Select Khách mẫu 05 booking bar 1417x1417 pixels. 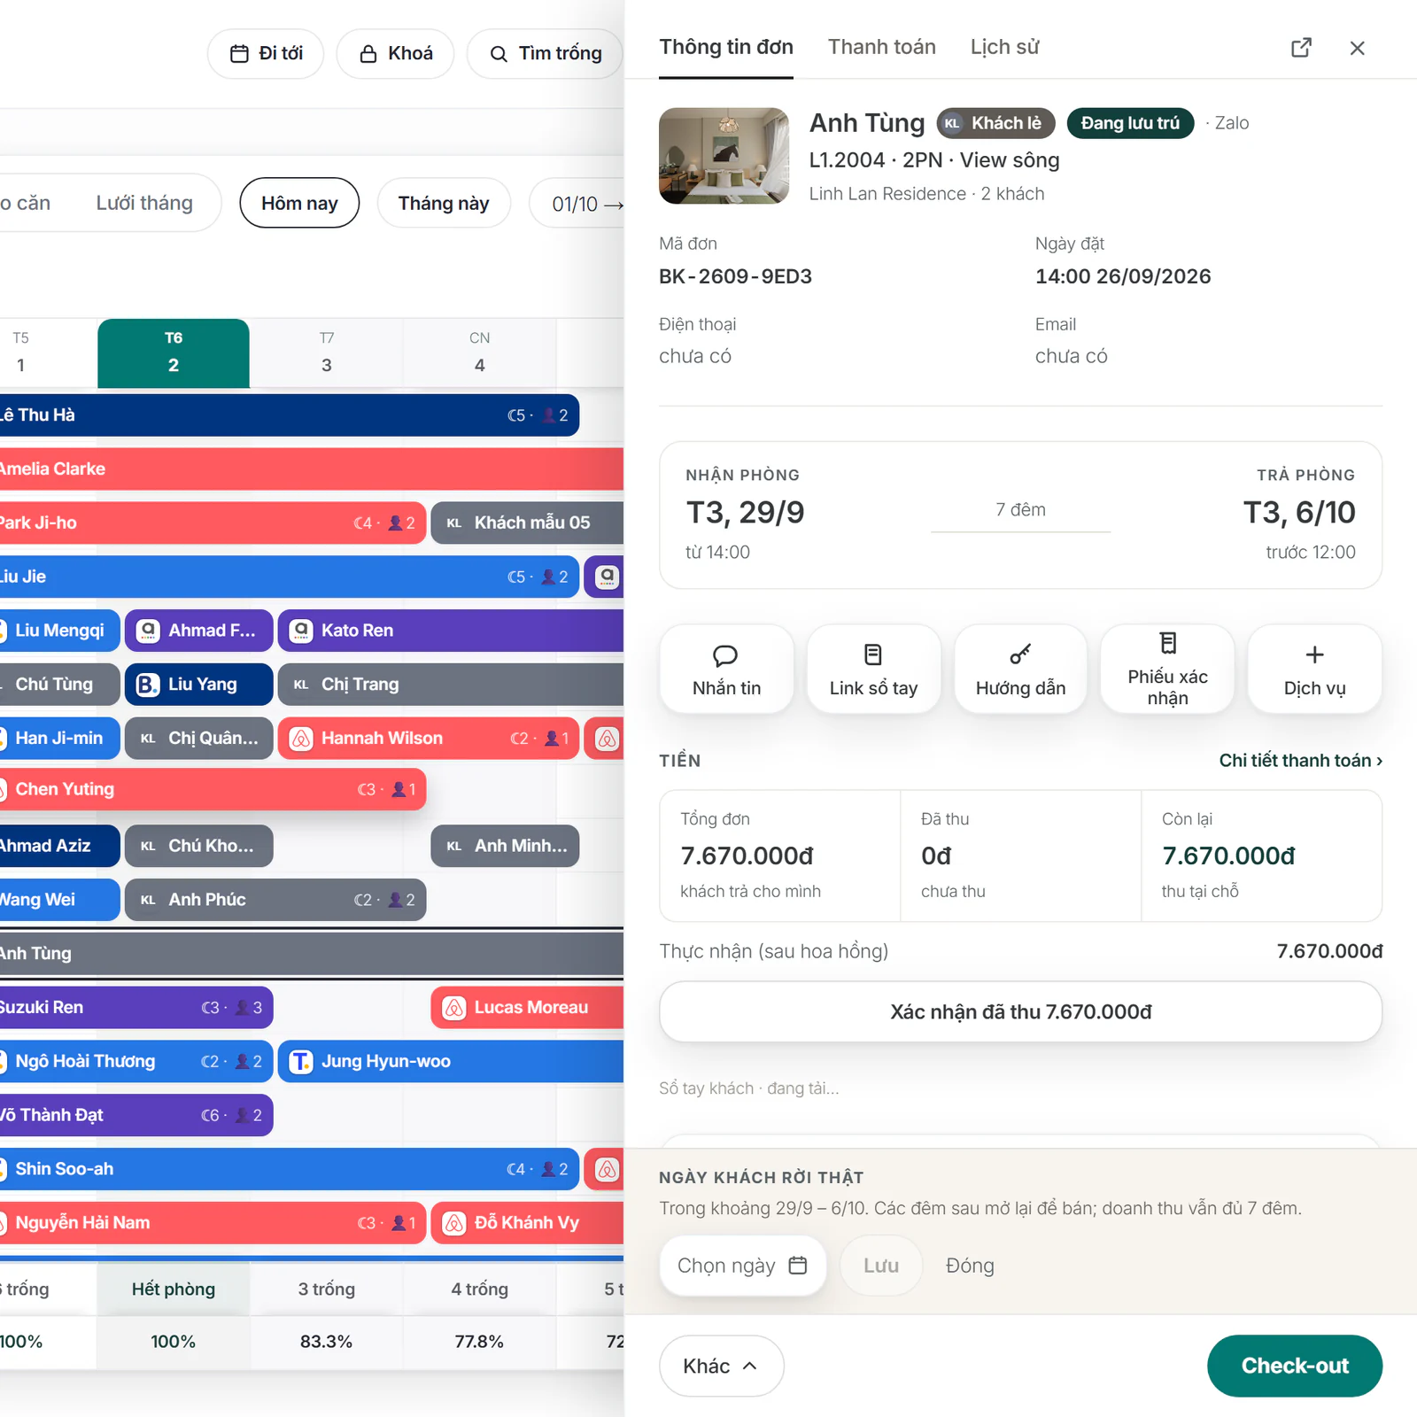(x=528, y=523)
